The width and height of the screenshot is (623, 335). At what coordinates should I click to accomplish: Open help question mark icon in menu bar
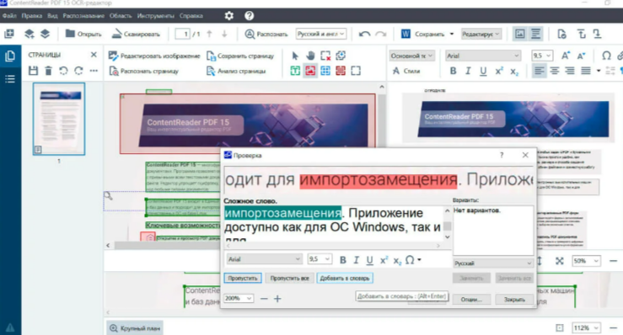[x=250, y=15]
